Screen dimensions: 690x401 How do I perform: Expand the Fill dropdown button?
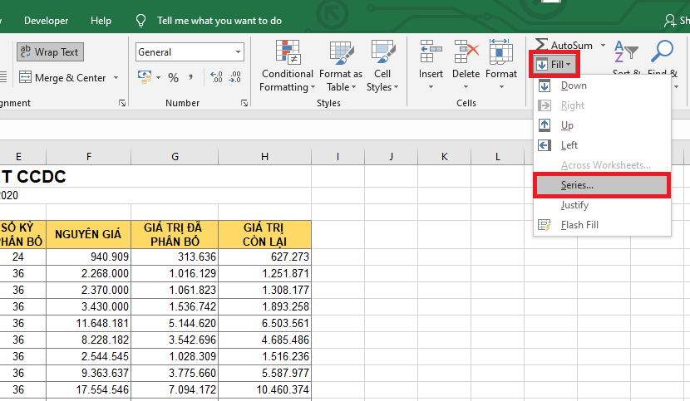pos(554,64)
